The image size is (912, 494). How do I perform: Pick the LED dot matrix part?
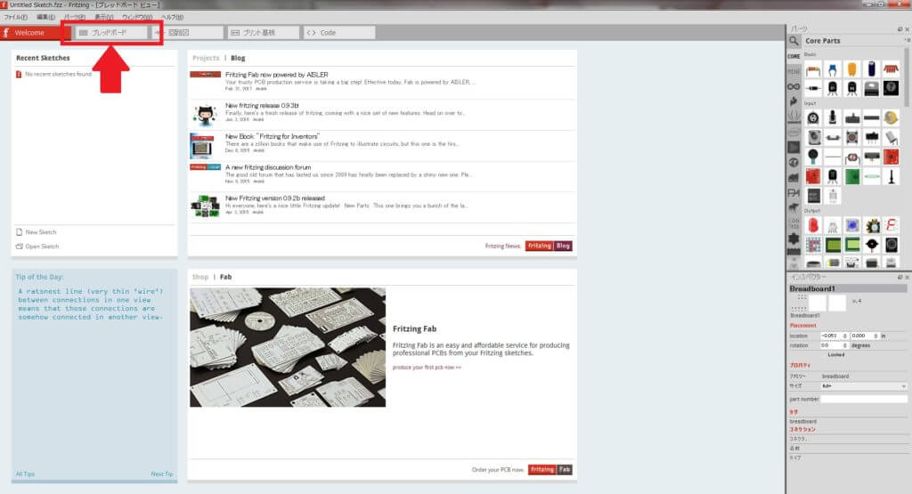(x=813, y=245)
